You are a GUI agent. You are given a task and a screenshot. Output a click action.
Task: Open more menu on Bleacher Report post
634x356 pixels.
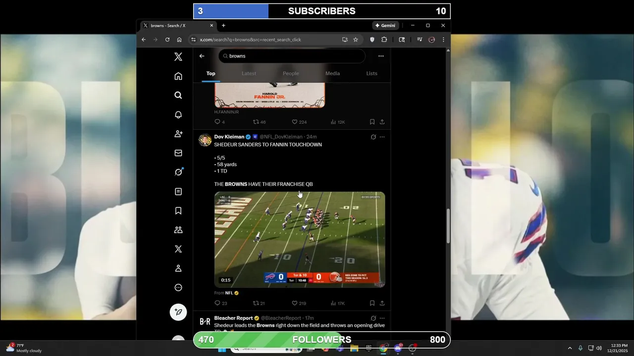click(382, 318)
